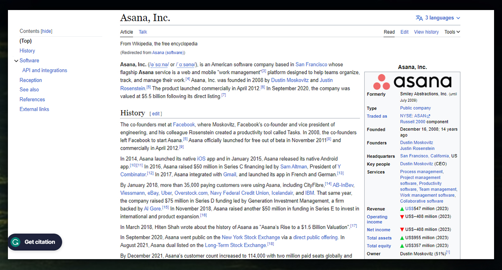
Task: Click the 'Traded as' infobox label link
Action: [377, 116]
